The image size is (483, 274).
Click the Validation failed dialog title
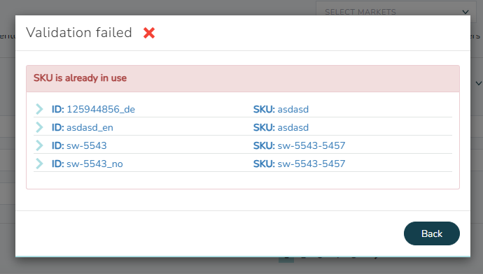pyautogui.click(x=79, y=33)
